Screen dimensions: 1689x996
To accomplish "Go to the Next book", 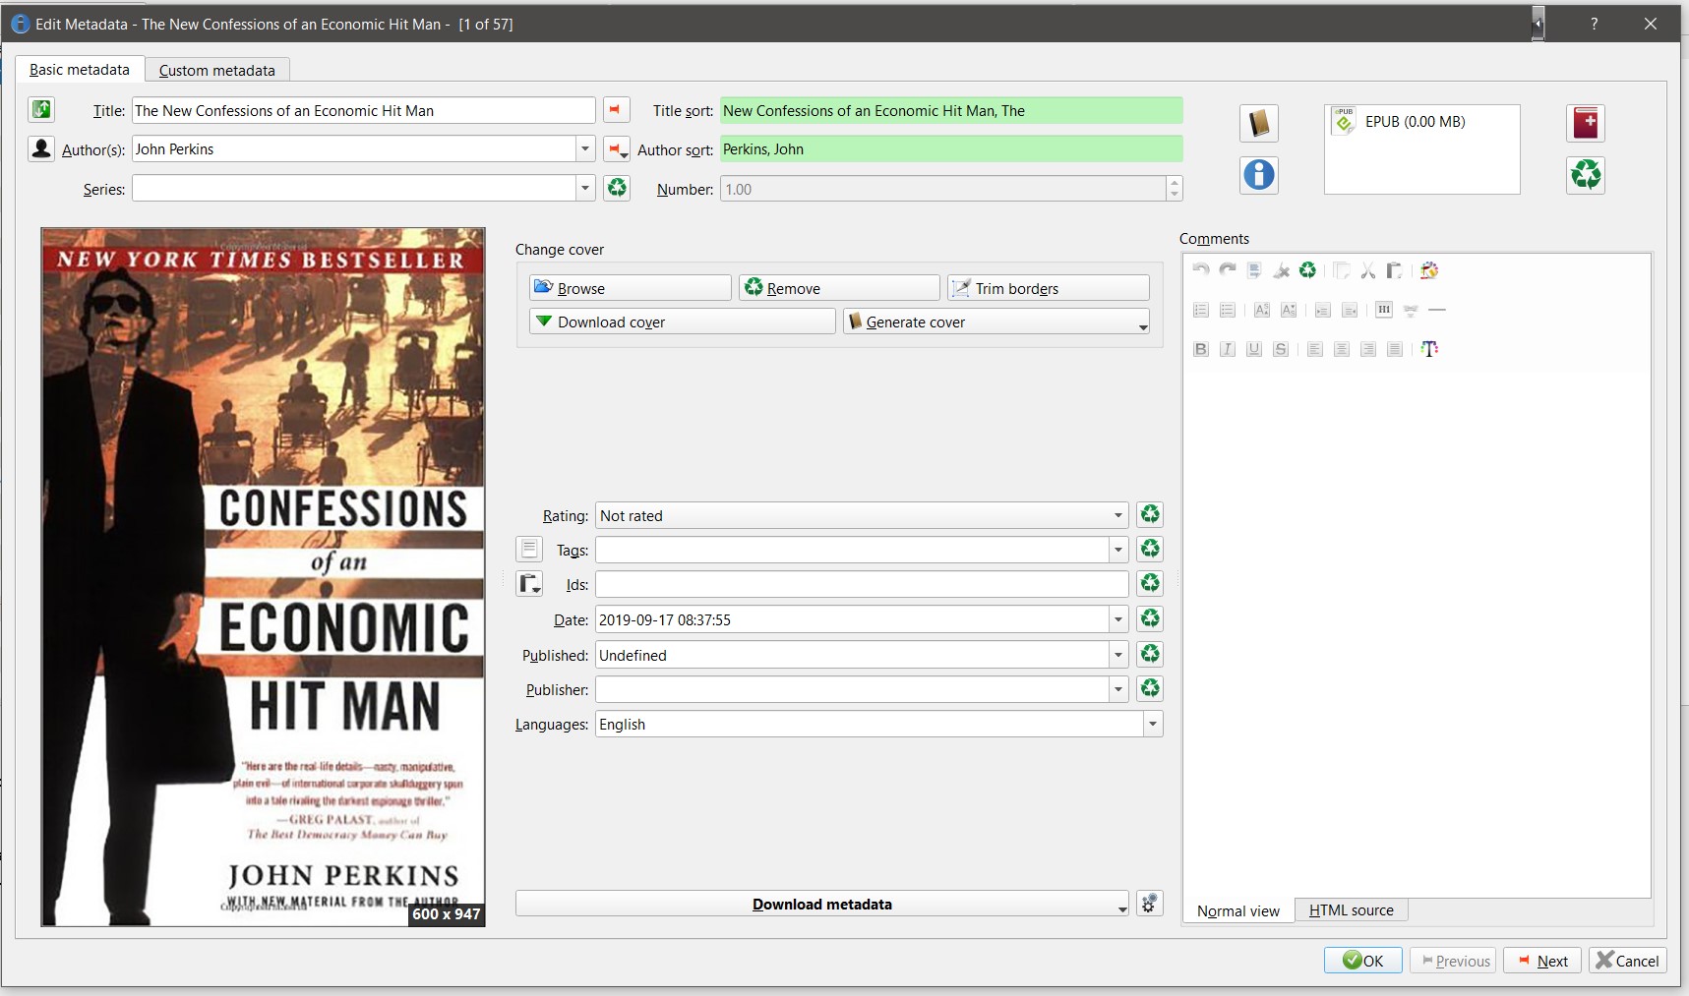I will tap(1541, 961).
